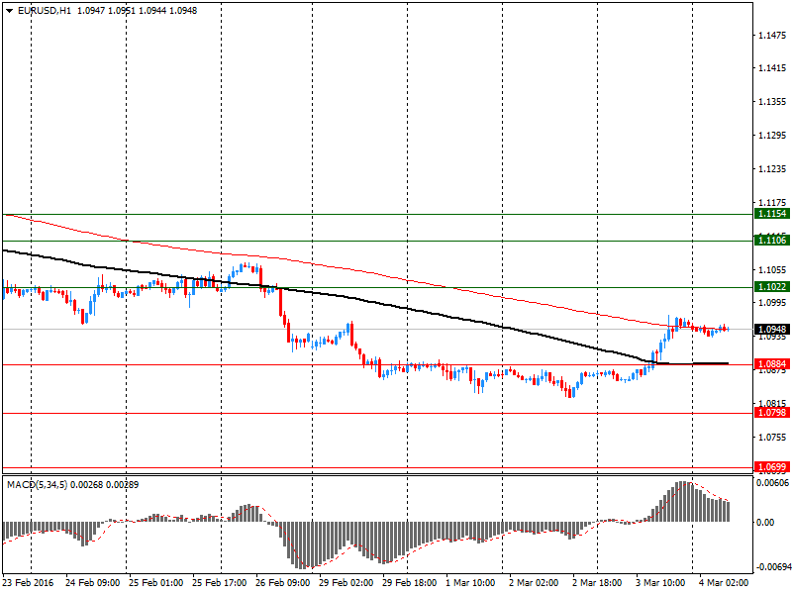Click the chart menu triangle beside EURUSD,H1
Image resolution: width=792 pixels, height=594 pixels.
(x=10, y=11)
